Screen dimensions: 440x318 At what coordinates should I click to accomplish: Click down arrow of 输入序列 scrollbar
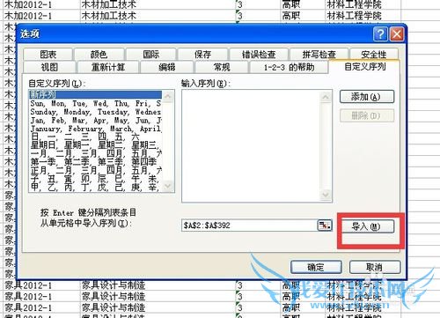point(326,195)
